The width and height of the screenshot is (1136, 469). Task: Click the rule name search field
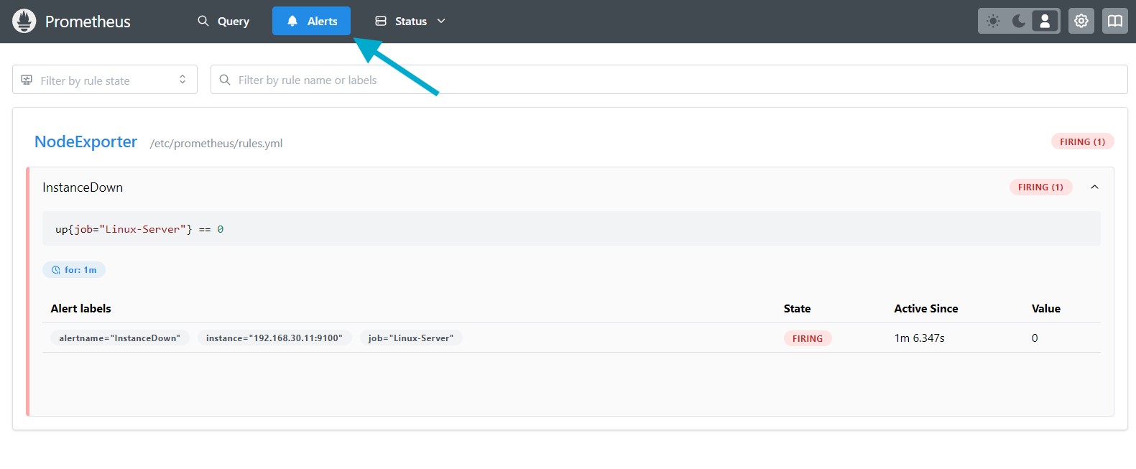668,80
